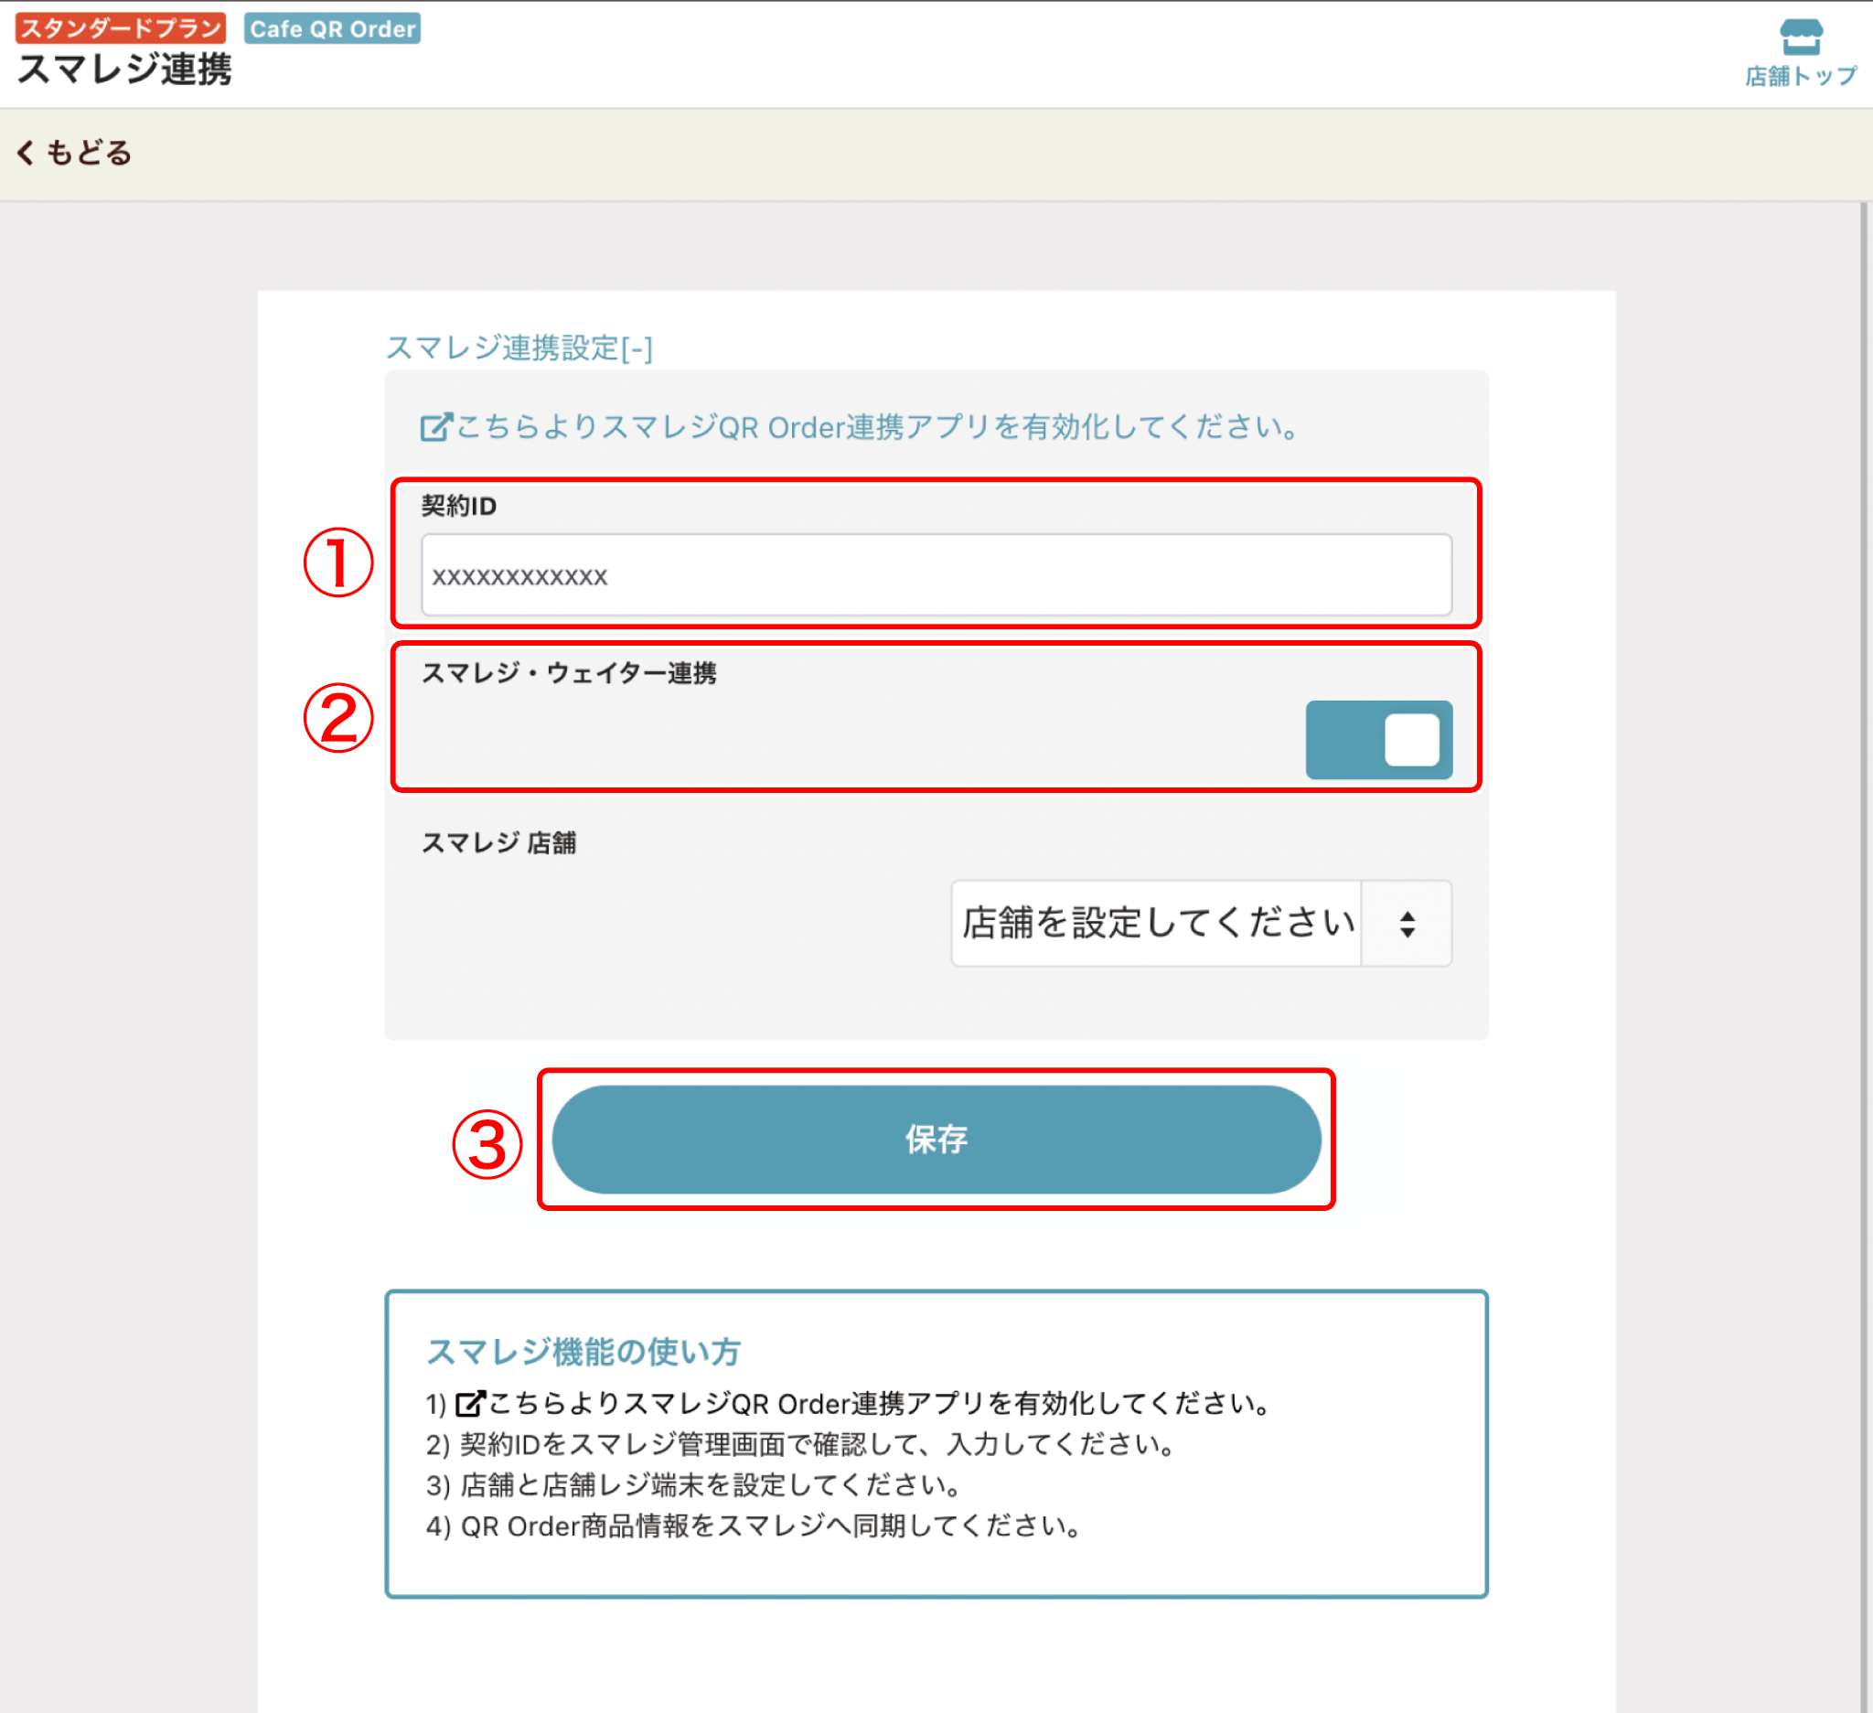The width and height of the screenshot is (1873, 1713).
Task: Focus the 契約ID input field
Action: coord(936,575)
